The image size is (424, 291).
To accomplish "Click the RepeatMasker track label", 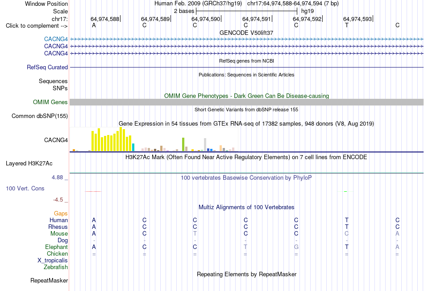I will pos(49,280).
